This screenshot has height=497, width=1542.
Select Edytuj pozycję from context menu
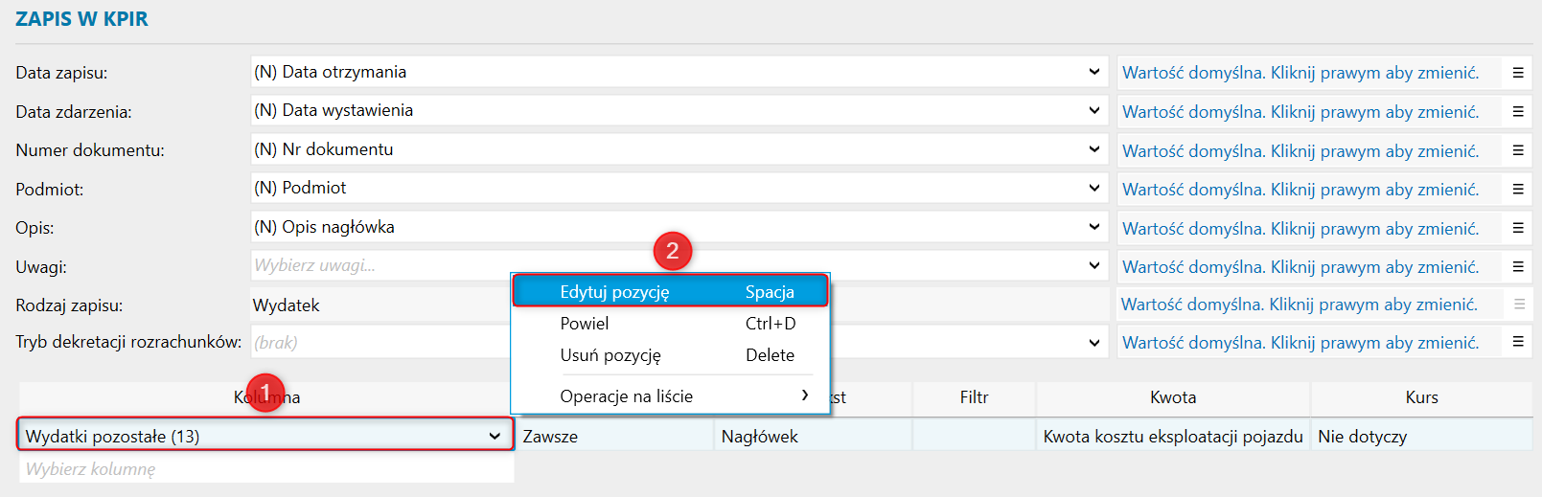click(670, 291)
